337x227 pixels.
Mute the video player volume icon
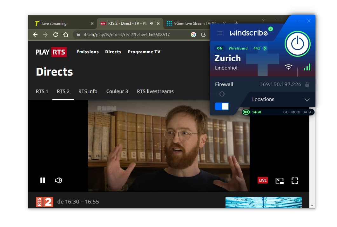(58, 180)
